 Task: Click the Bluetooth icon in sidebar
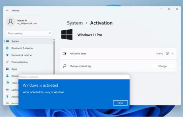pyautogui.click(x=7, y=48)
